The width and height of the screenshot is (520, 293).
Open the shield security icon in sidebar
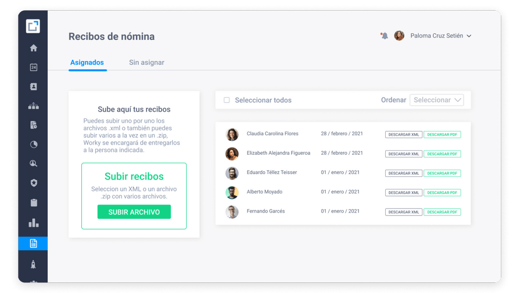coord(33,183)
